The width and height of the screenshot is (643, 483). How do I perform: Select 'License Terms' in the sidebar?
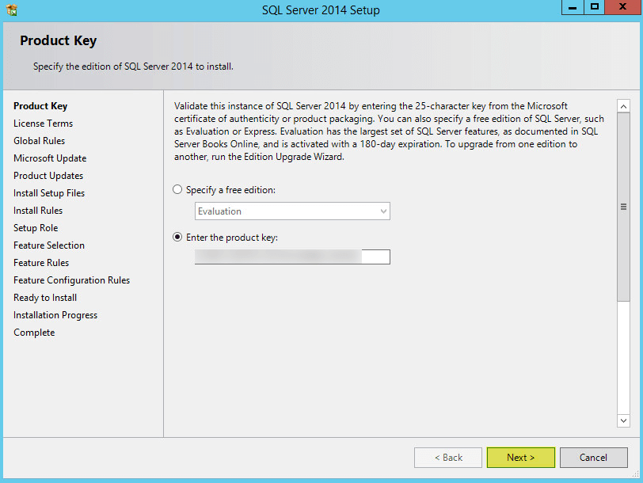(x=43, y=123)
